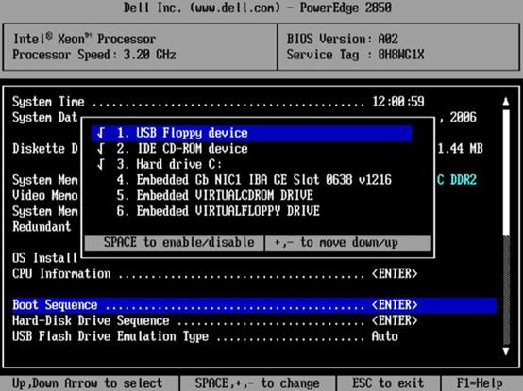Select 1. USB Floppy device entry
This screenshot has width=523, height=391.
click(x=251, y=133)
